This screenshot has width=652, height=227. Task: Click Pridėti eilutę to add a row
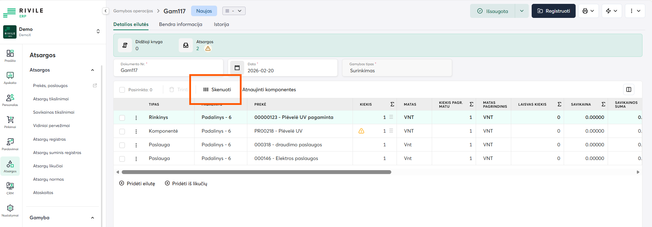click(137, 183)
